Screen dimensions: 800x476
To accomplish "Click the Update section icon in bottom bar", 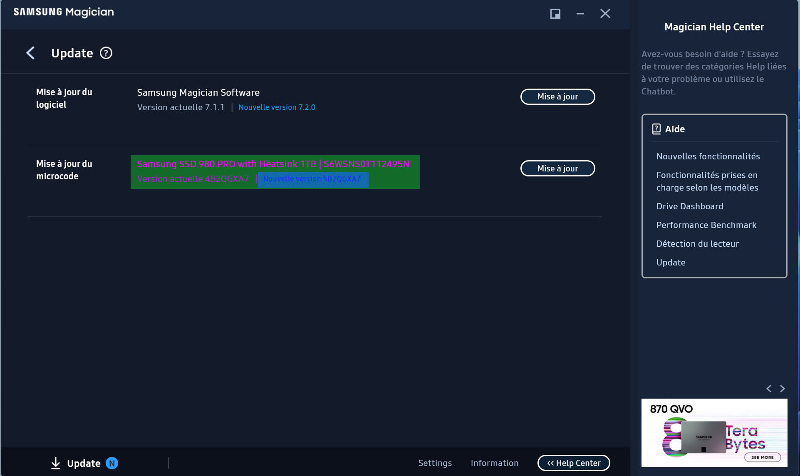I will tap(55, 464).
